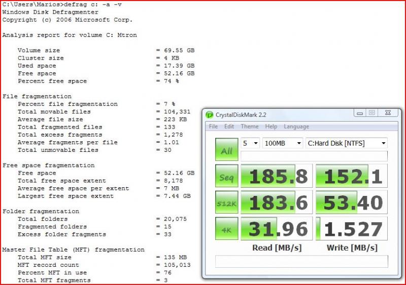Click the Cluster size value 4 KB

coord(171,58)
